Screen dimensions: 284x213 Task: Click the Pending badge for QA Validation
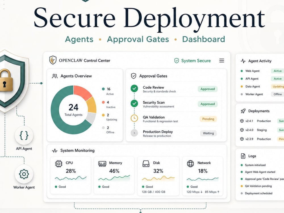tap(208, 119)
